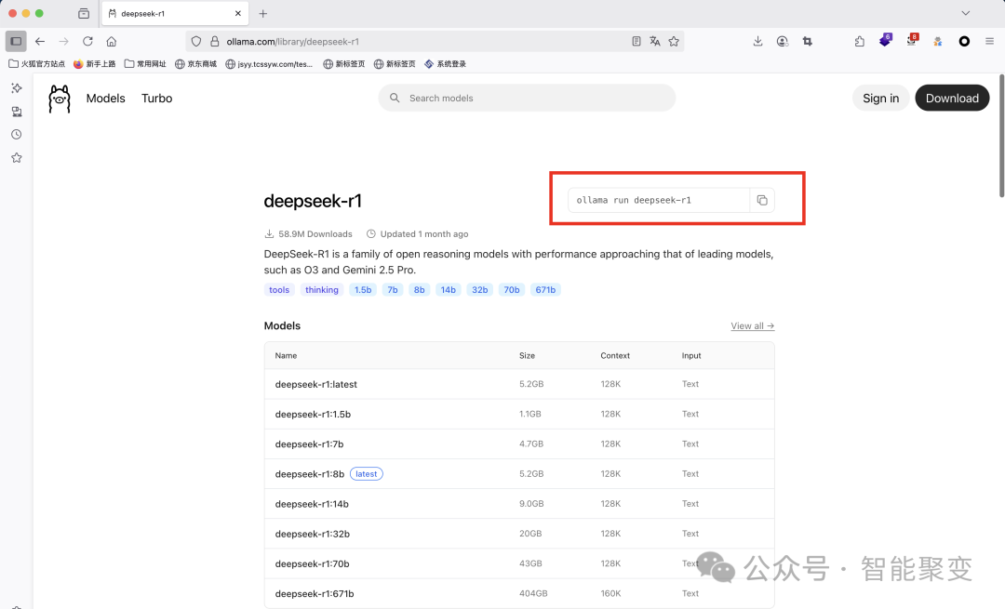Click the Ollama llama logo
Image resolution: width=1005 pixels, height=609 pixels.
pos(59,99)
